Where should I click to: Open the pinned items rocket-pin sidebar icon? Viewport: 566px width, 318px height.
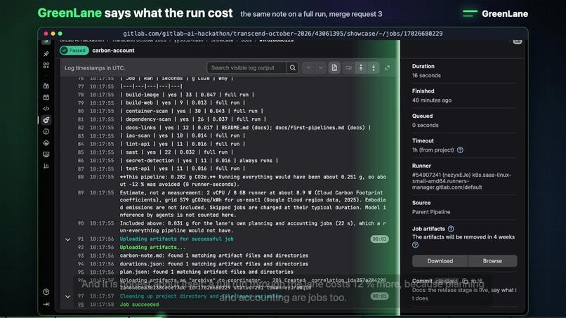[46, 54]
